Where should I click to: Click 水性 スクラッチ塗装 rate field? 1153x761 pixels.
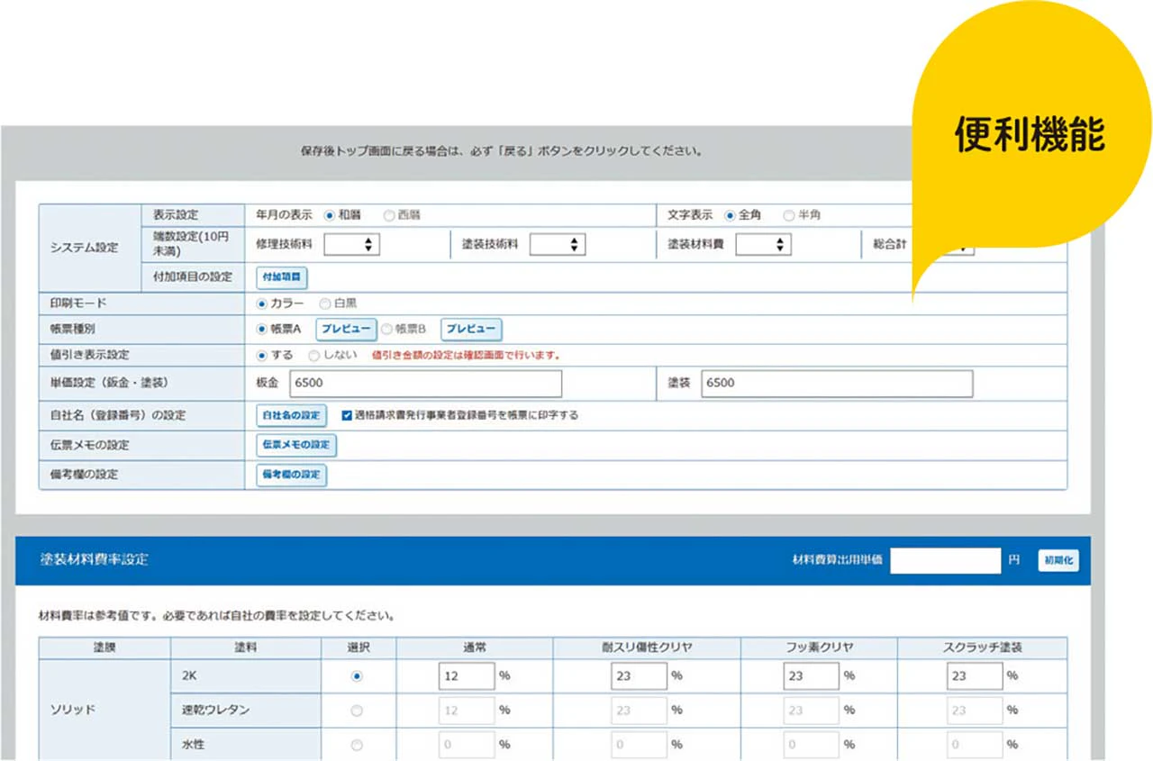(x=975, y=745)
